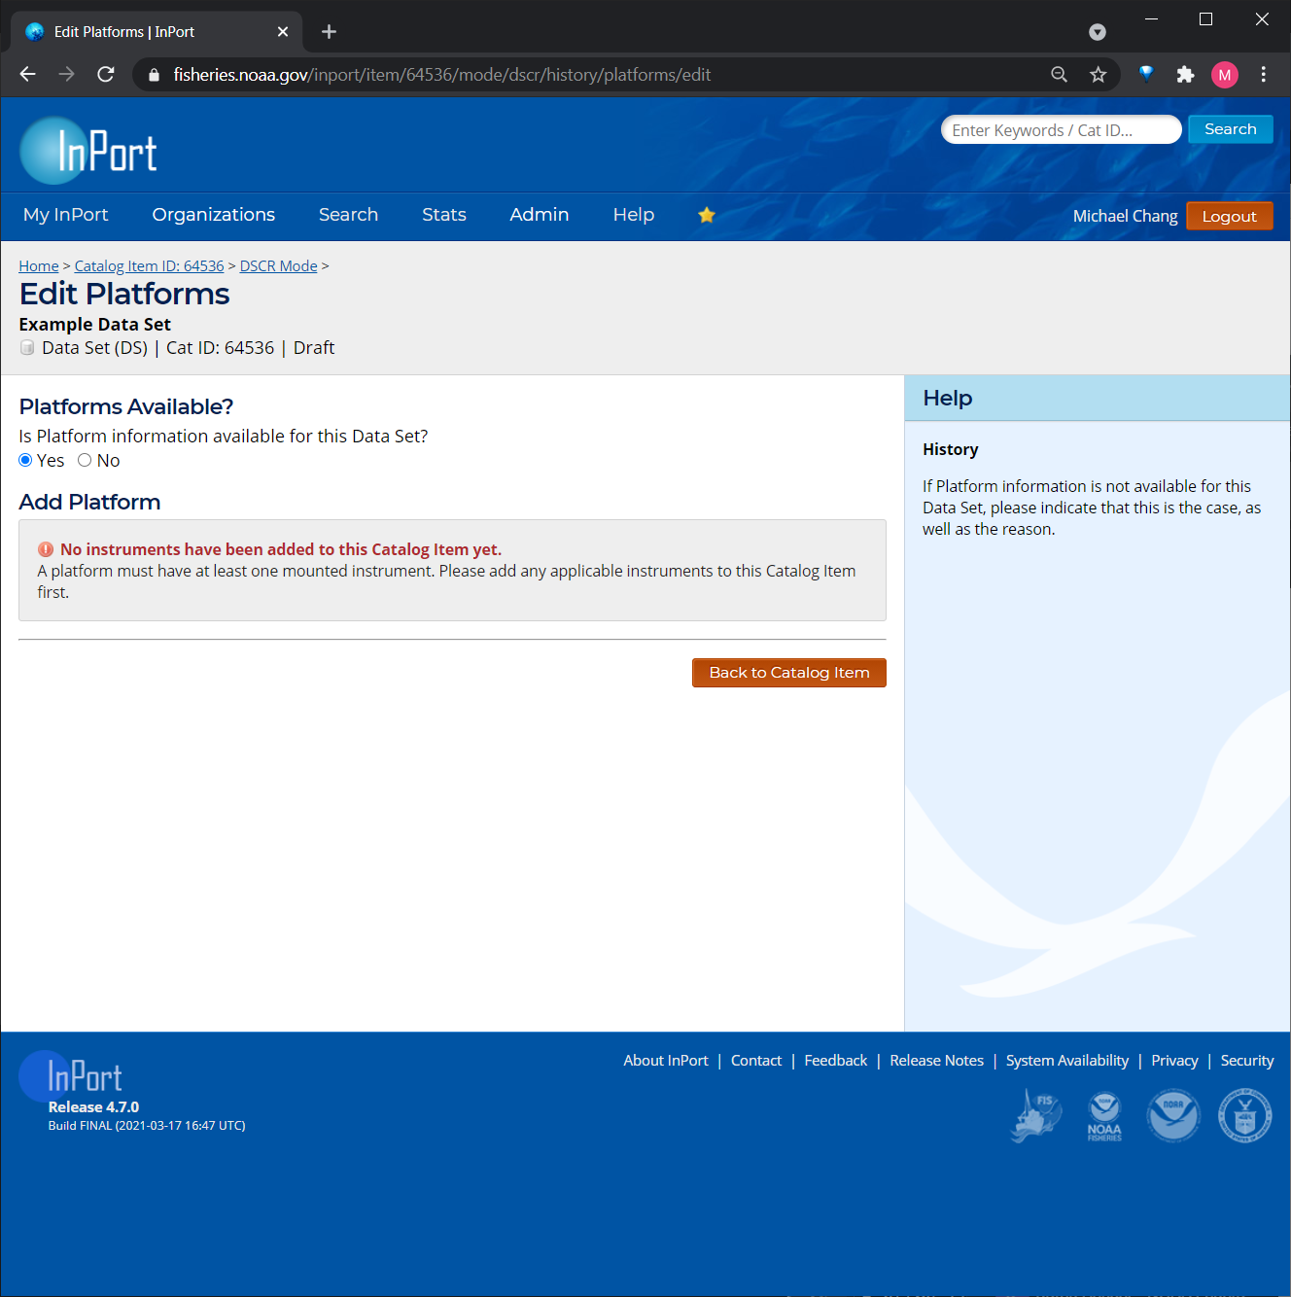Open Catalog Item ID: 64536 breadcrumb

click(150, 266)
